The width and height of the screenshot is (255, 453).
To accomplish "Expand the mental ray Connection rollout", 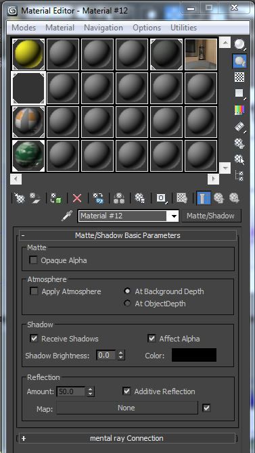I will pyautogui.click(x=127, y=438).
